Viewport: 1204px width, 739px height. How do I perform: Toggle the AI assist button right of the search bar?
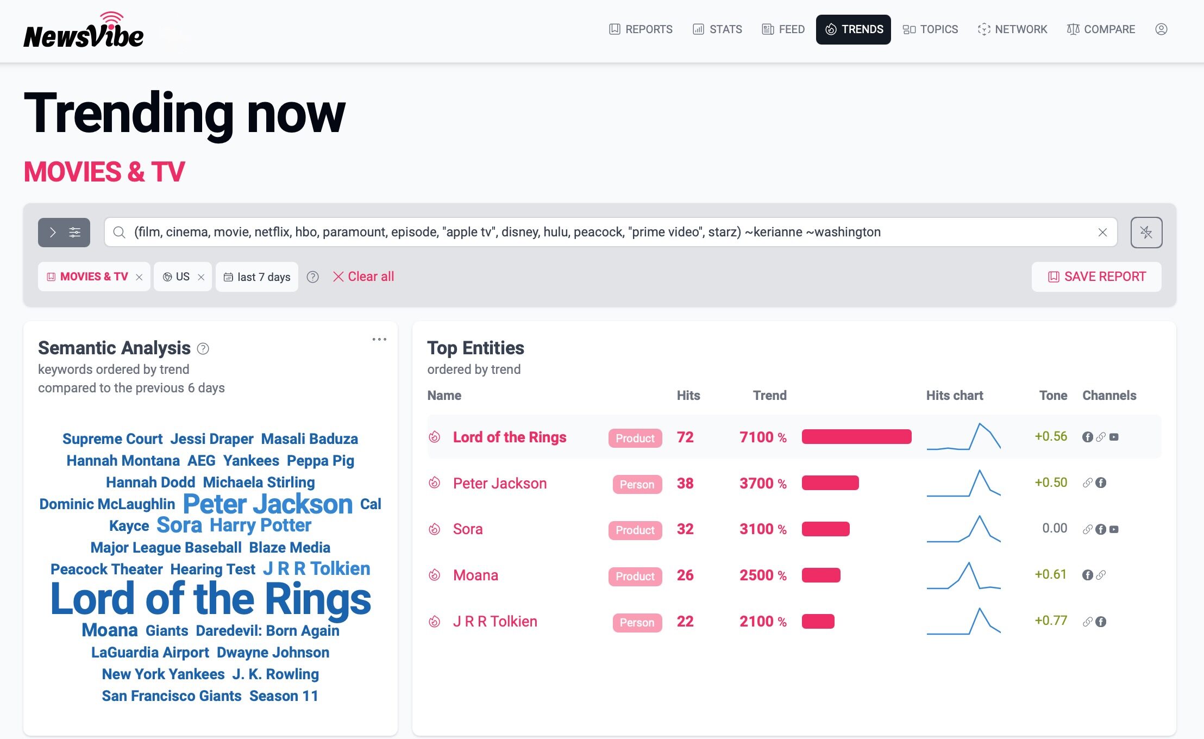pyautogui.click(x=1146, y=232)
